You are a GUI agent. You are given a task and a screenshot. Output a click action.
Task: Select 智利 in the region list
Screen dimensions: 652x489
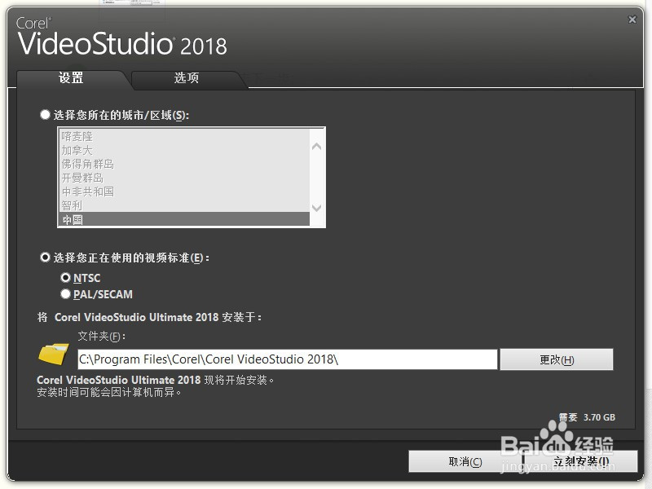[x=185, y=205]
